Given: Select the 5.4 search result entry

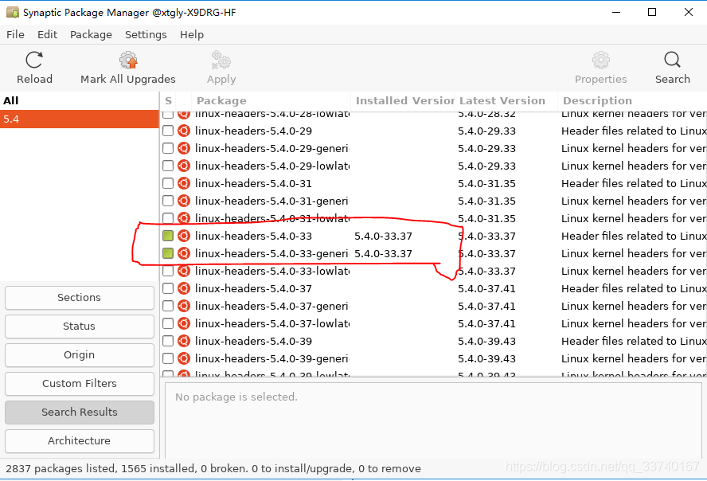Looking at the screenshot, I should [80, 119].
